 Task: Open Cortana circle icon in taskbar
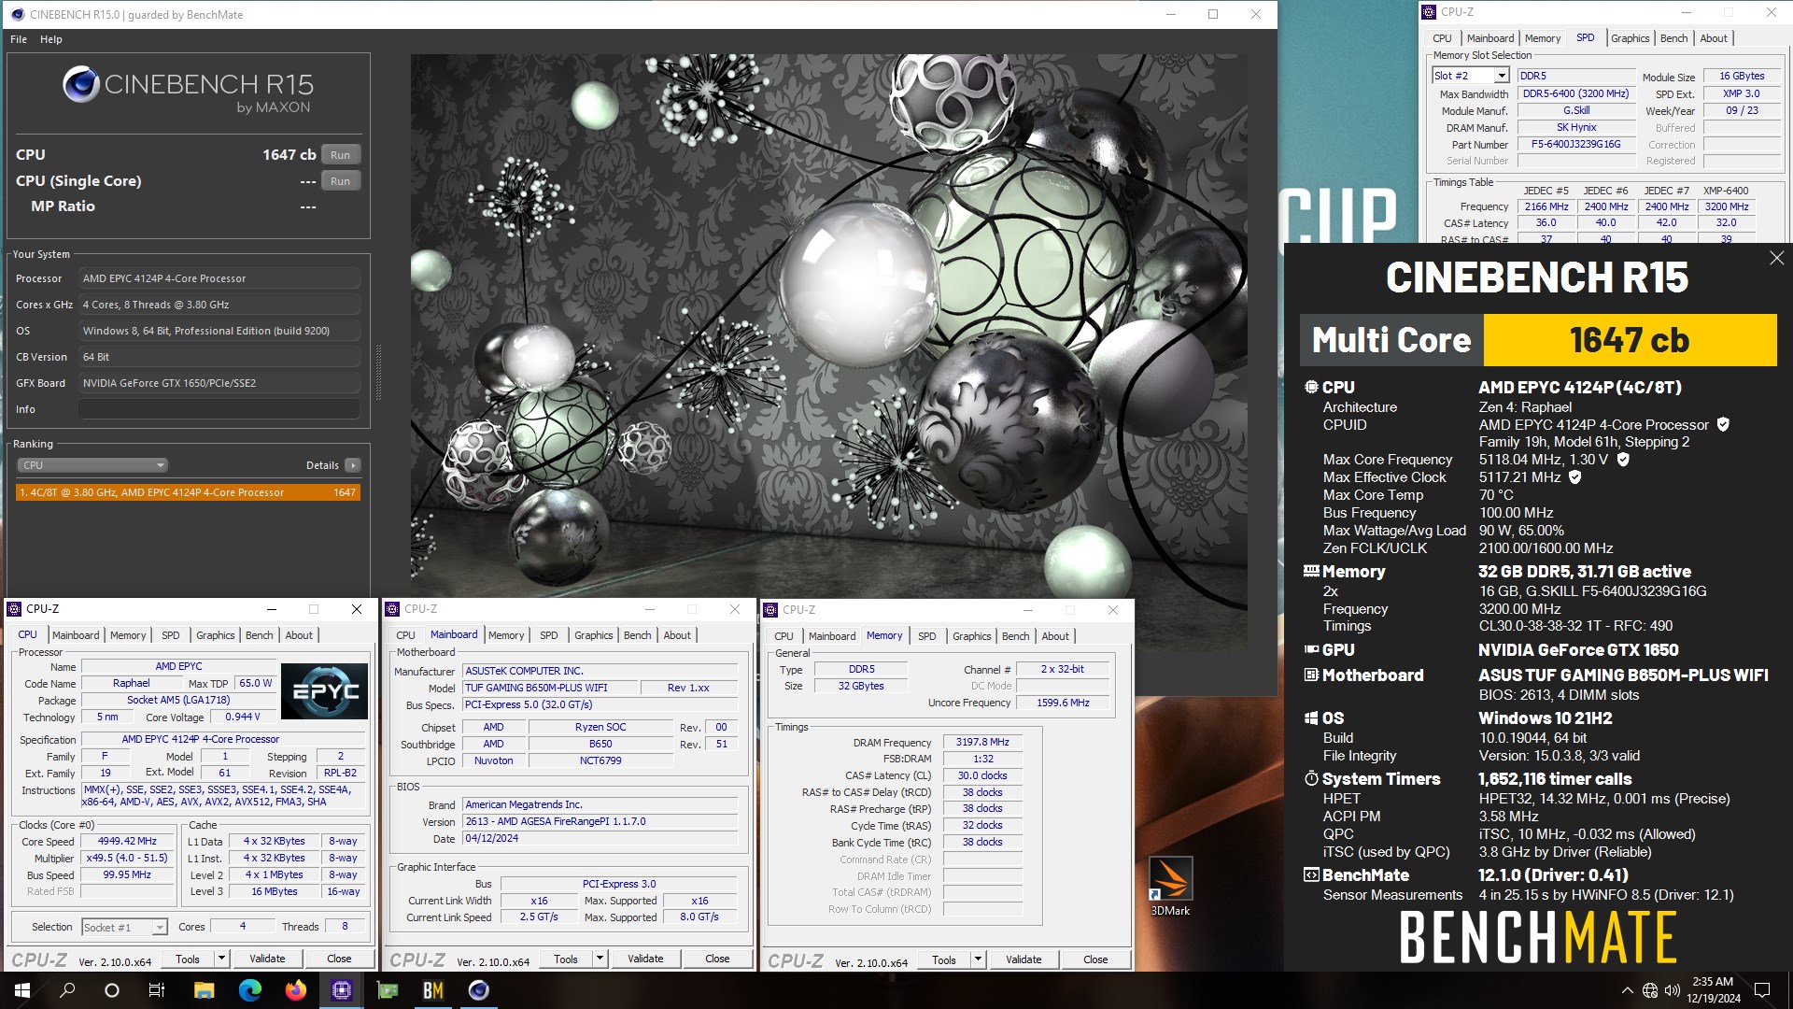pos(112,990)
